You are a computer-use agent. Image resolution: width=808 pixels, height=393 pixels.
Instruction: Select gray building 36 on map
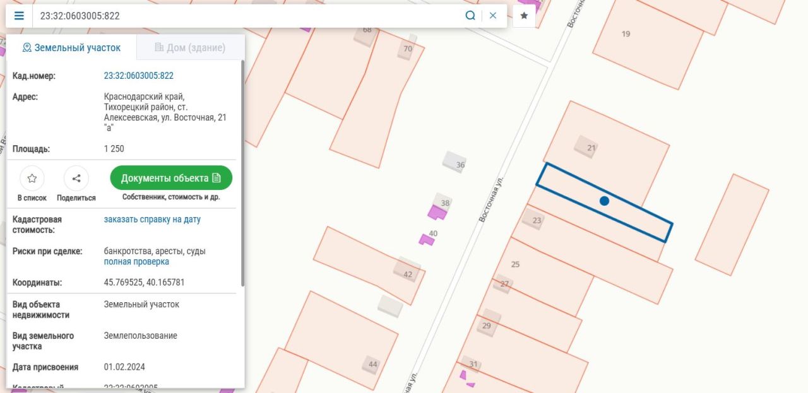(x=453, y=161)
